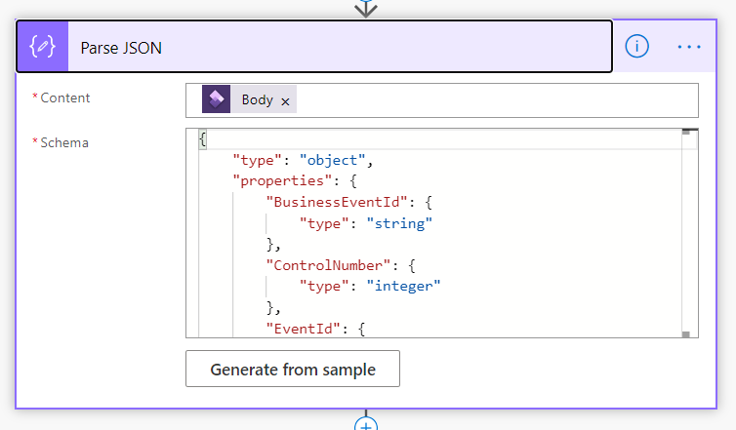
Task: Click the "integer" value in the schema
Action: click(403, 286)
